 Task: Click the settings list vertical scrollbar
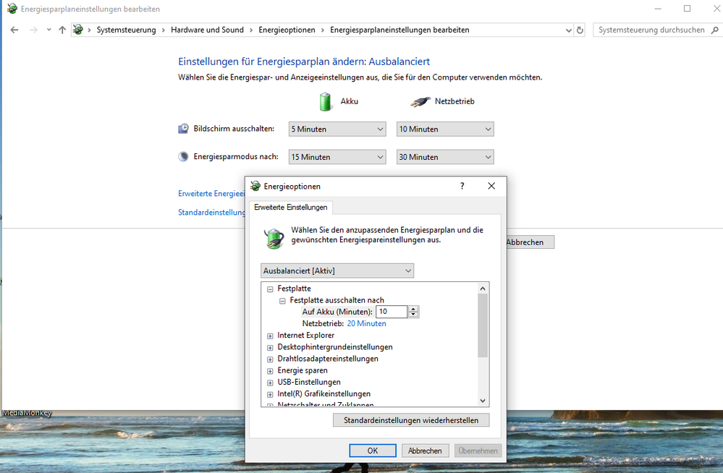coord(483,325)
